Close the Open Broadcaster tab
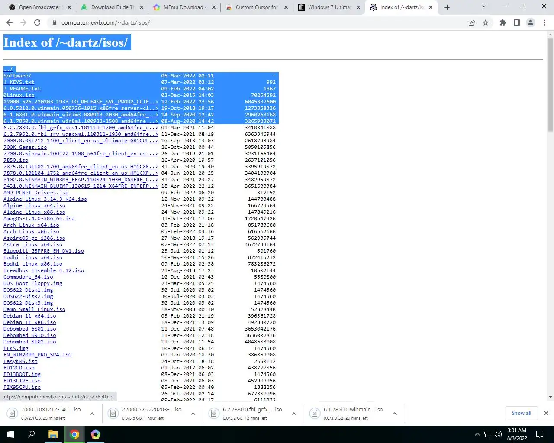Image resolution: width=554 pixels, height=443 pixels. coord(69,7)
